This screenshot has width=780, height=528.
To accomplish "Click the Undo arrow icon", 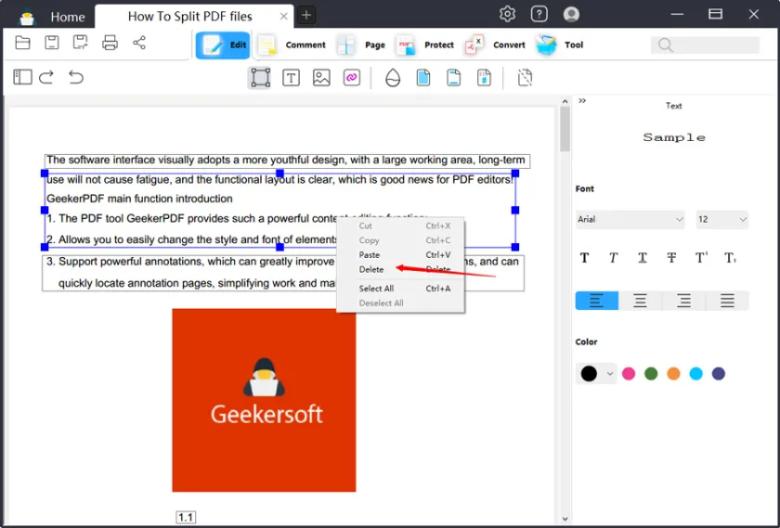I will pos(76,77).
